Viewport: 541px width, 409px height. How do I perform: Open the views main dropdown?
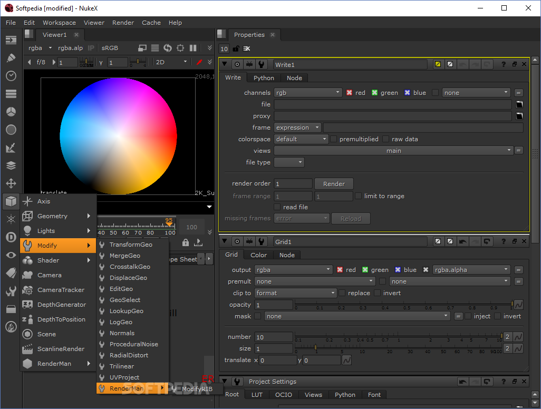tap(393, 151)
